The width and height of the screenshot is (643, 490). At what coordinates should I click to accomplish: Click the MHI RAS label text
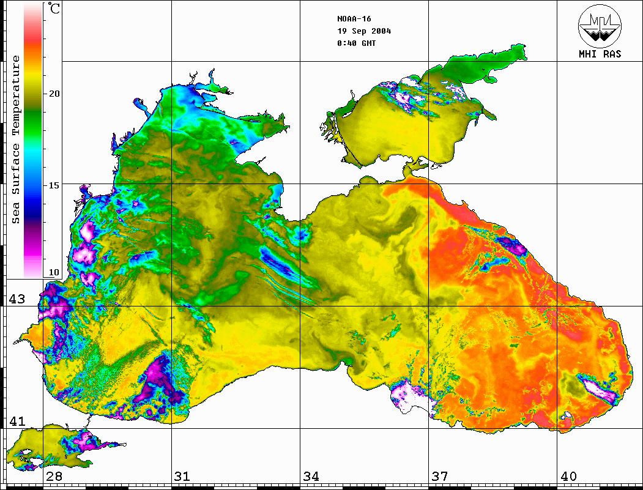(x=600, y=54)
